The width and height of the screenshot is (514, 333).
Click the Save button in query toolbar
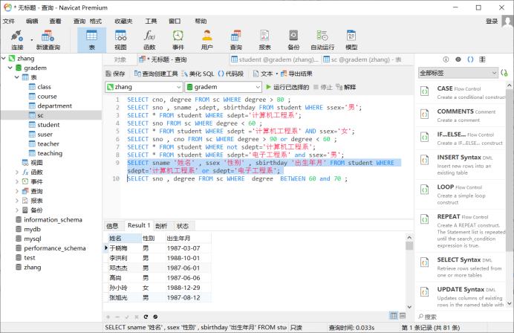(115, 74)
